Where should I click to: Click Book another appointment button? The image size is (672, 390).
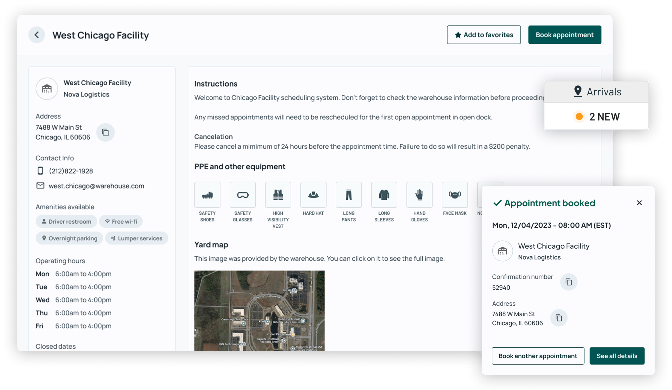pos(538,355)
